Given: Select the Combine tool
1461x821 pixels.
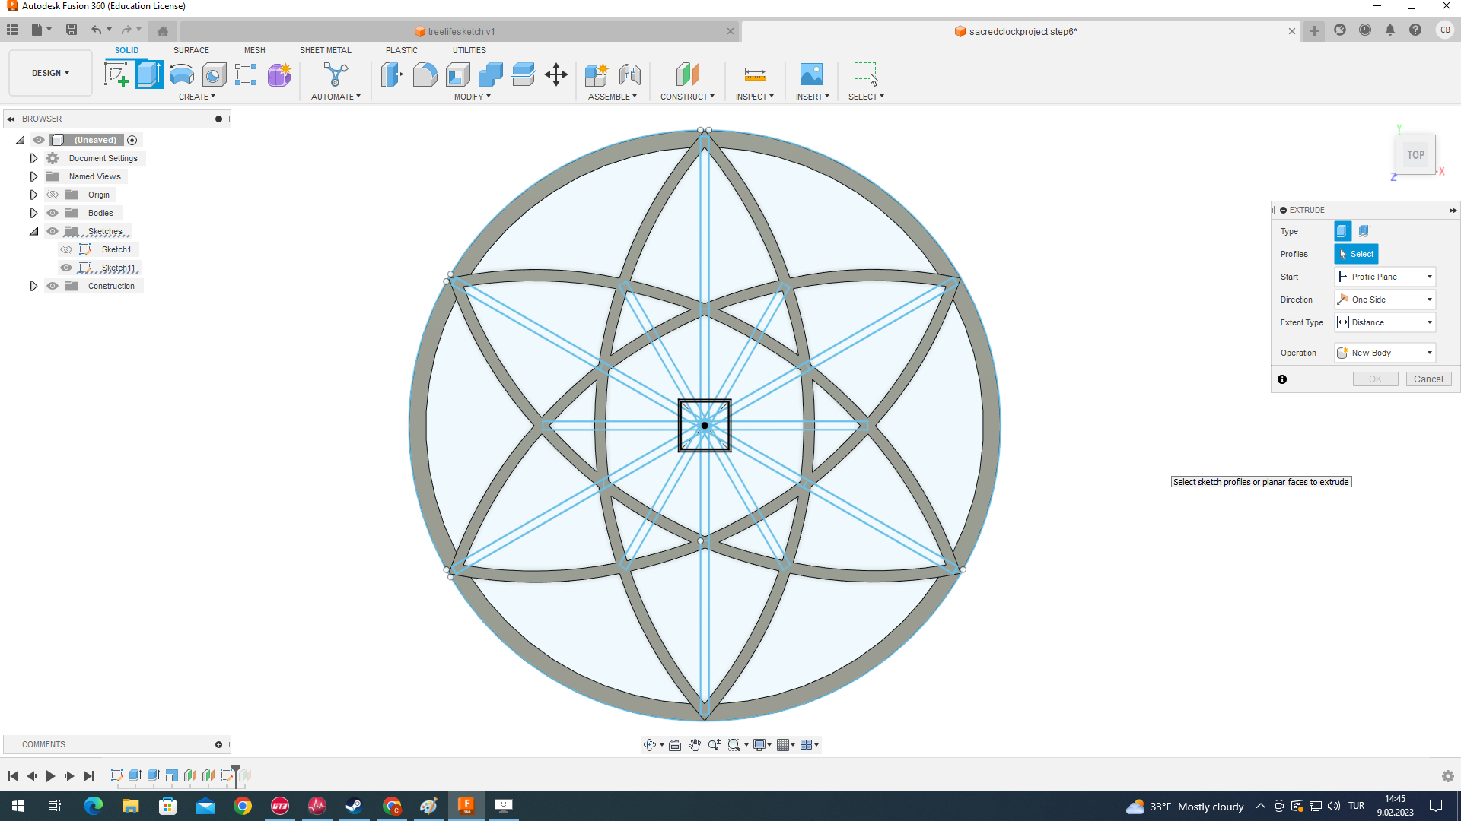Looking at the screenshot, I should [x=491, y=74].
